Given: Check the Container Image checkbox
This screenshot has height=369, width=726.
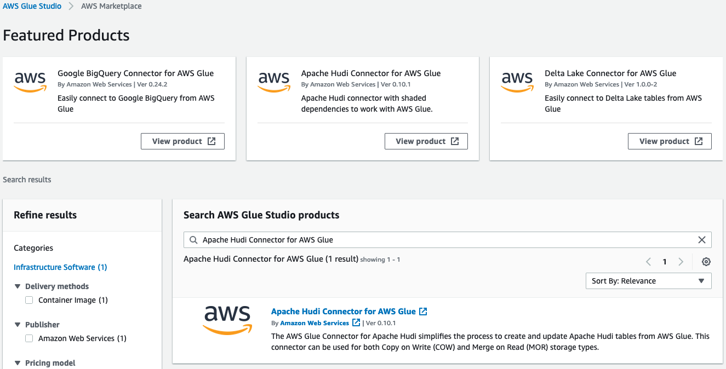Looking at the screenshot, I should tap(29, 300).
